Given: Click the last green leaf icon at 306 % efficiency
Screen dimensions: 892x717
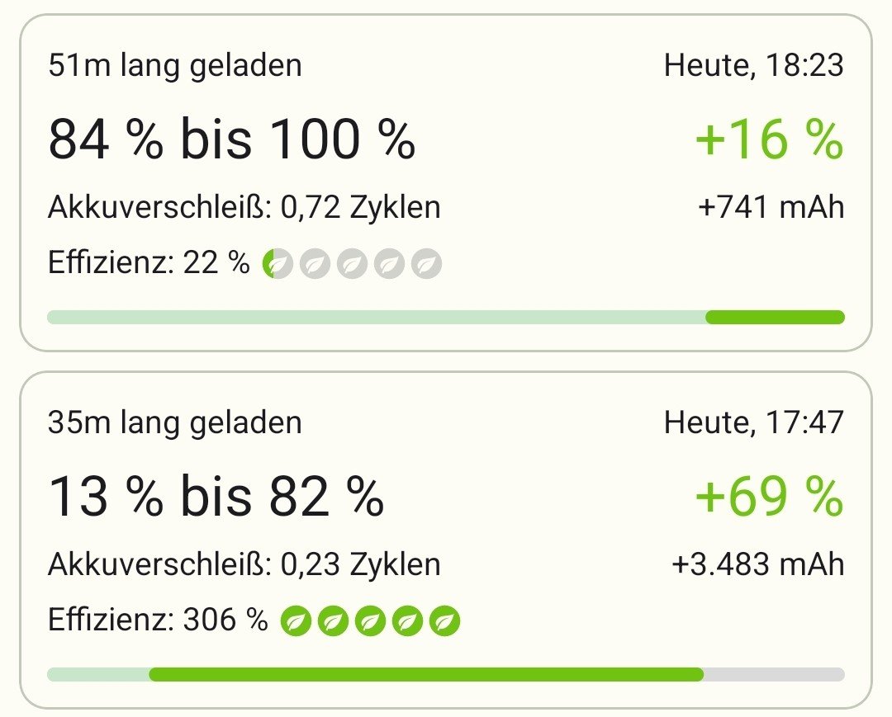Looking at the screenshot, I should tap(444, 620).
